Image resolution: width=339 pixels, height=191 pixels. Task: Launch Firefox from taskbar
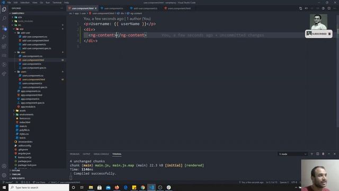pyautogui.click(x=117, y=187)
